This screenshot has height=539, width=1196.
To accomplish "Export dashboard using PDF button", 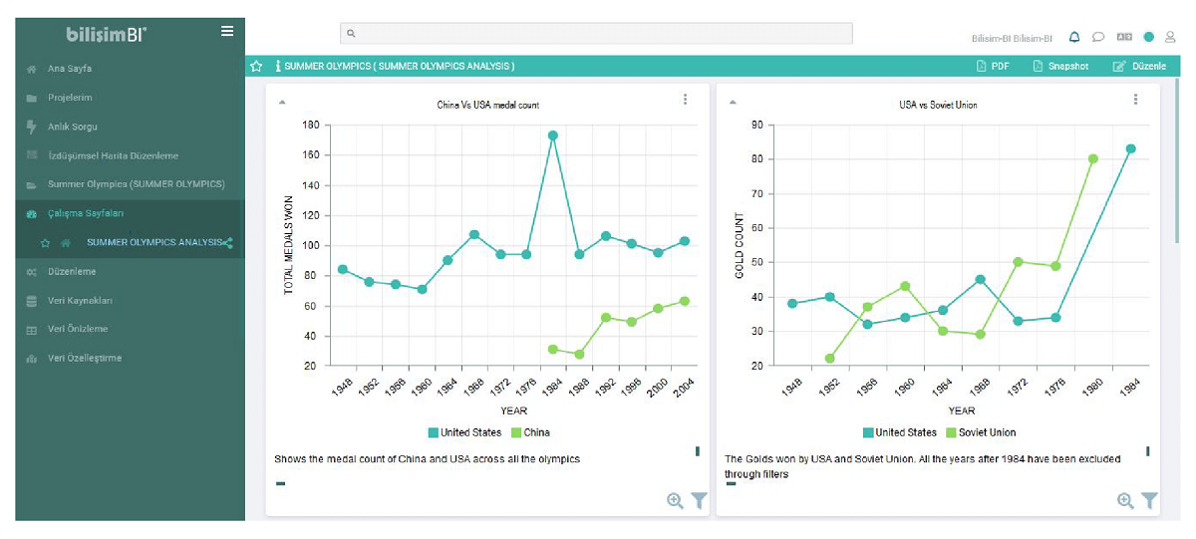I will [x=993, y=66].
